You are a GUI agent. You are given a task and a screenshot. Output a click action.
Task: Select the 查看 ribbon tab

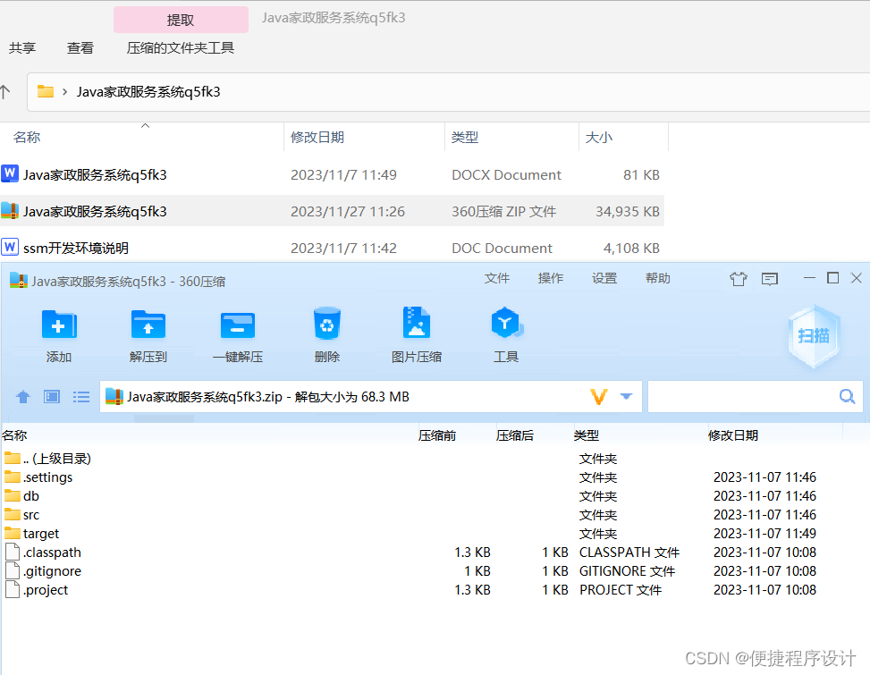[x=80, y=48]
